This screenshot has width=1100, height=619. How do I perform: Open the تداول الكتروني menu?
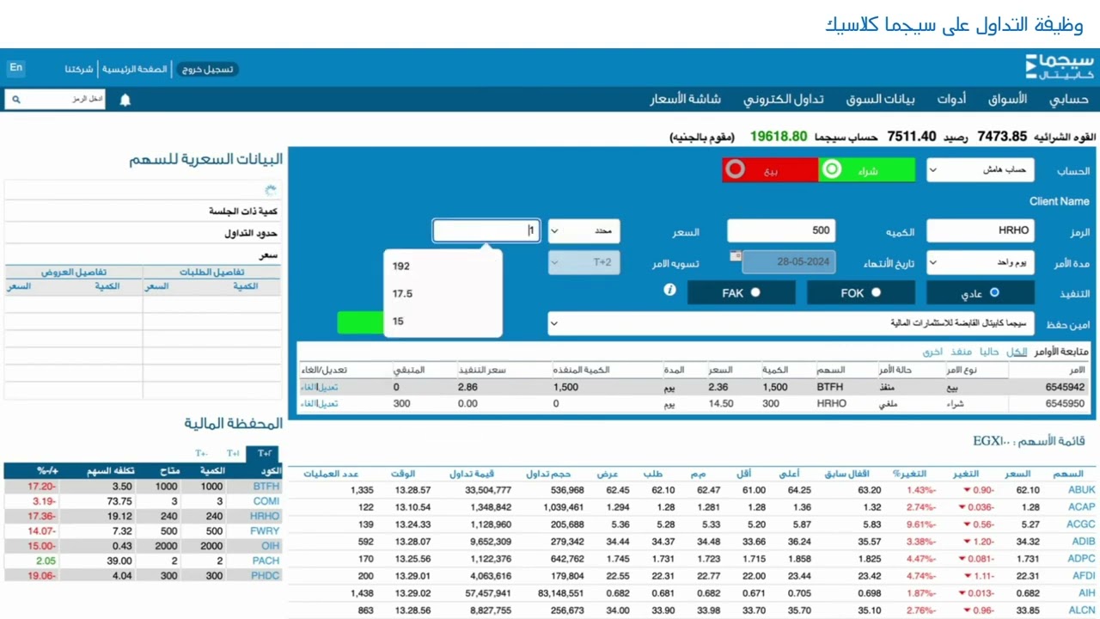coord(783,99)
